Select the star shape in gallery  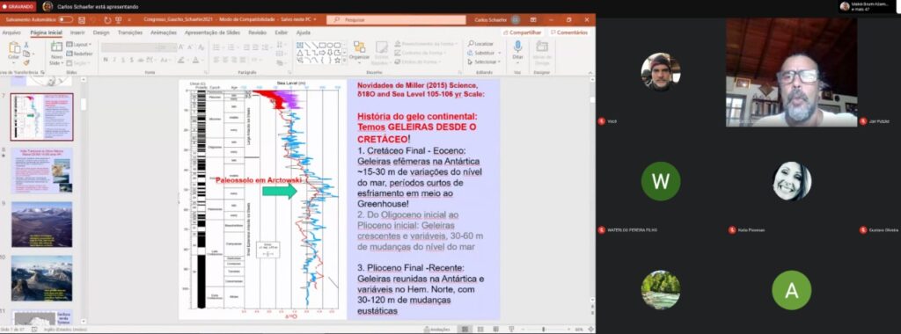click(337, 60)
